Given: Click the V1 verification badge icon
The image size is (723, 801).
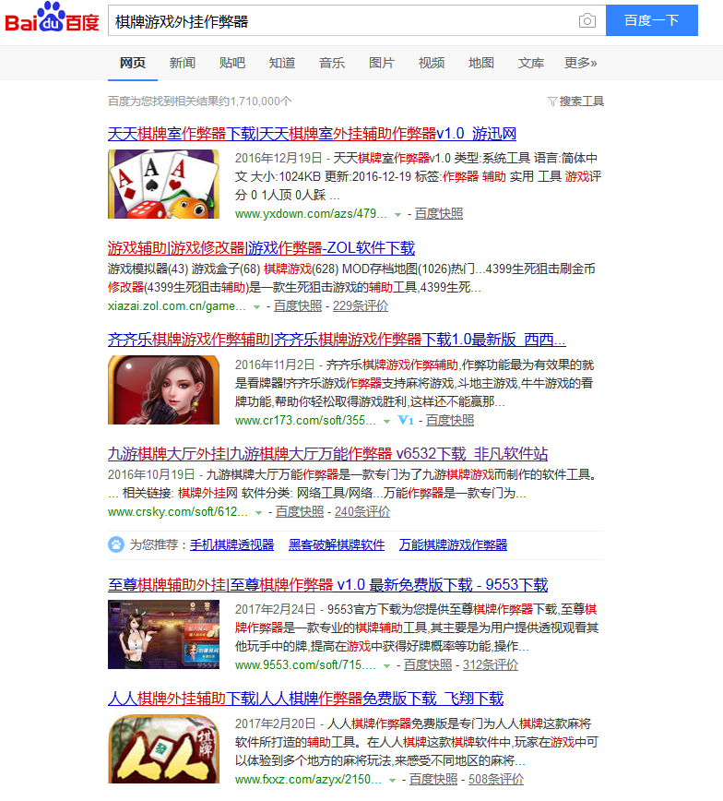Looking at the screenshot, I should 406,421.
